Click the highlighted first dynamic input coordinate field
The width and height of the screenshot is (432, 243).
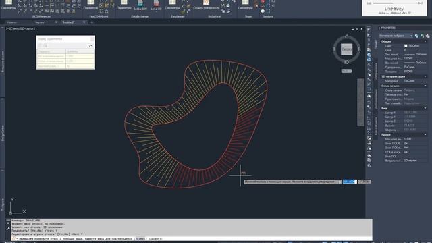point(350,182)
